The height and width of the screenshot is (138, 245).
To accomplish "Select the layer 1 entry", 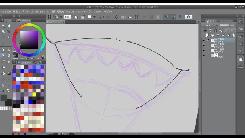I will (223, 50).
